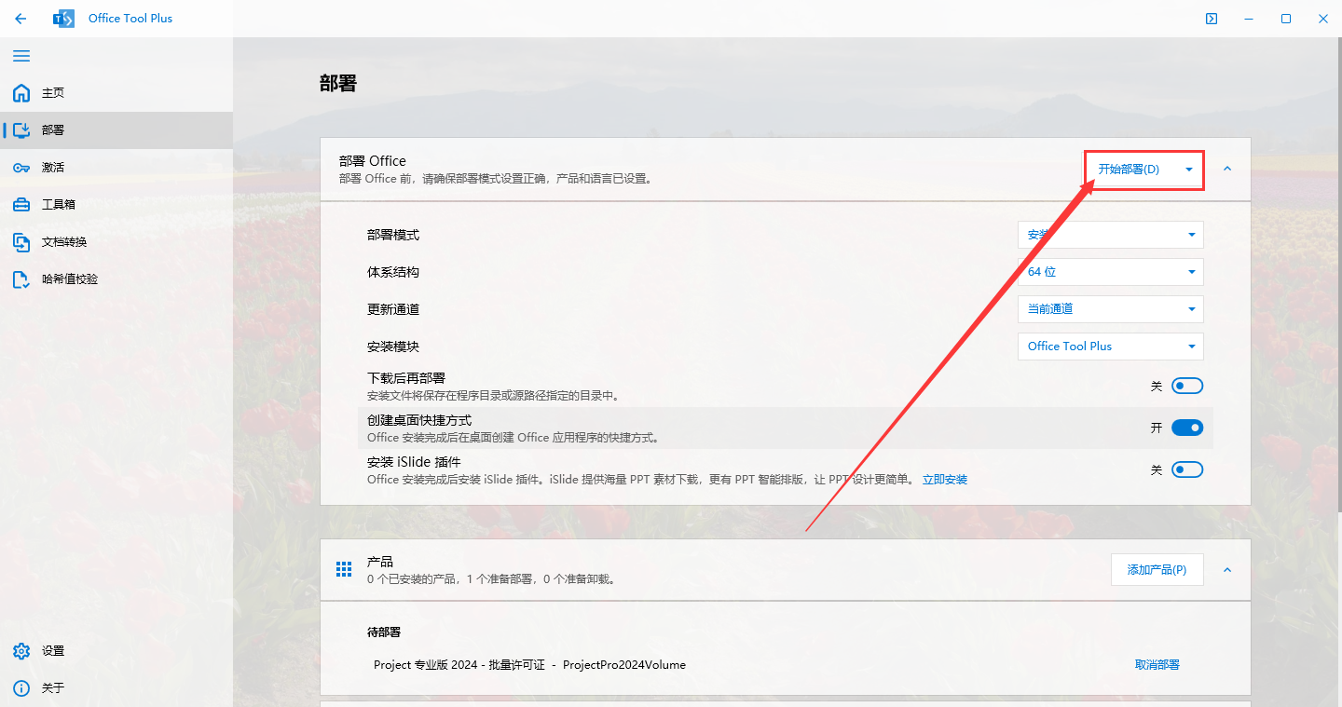Collapse the 部署 Office section with chevron
1342x707 pixels.
[1227, 170]
